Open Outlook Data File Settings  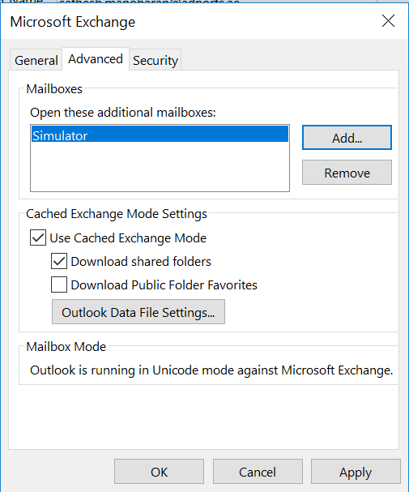(138, 312)
